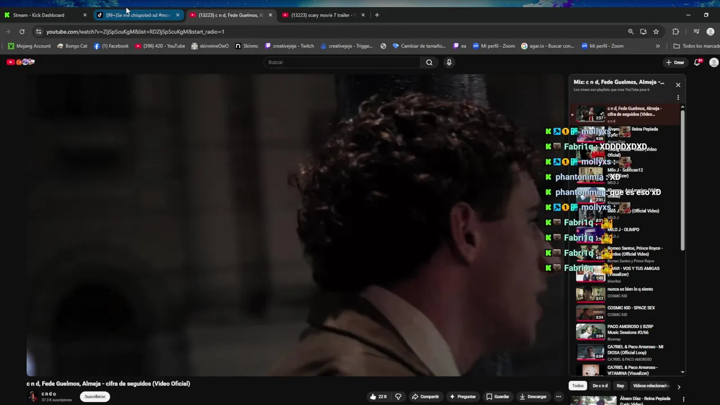Open the untitled globe bookmark

(383, 46)
